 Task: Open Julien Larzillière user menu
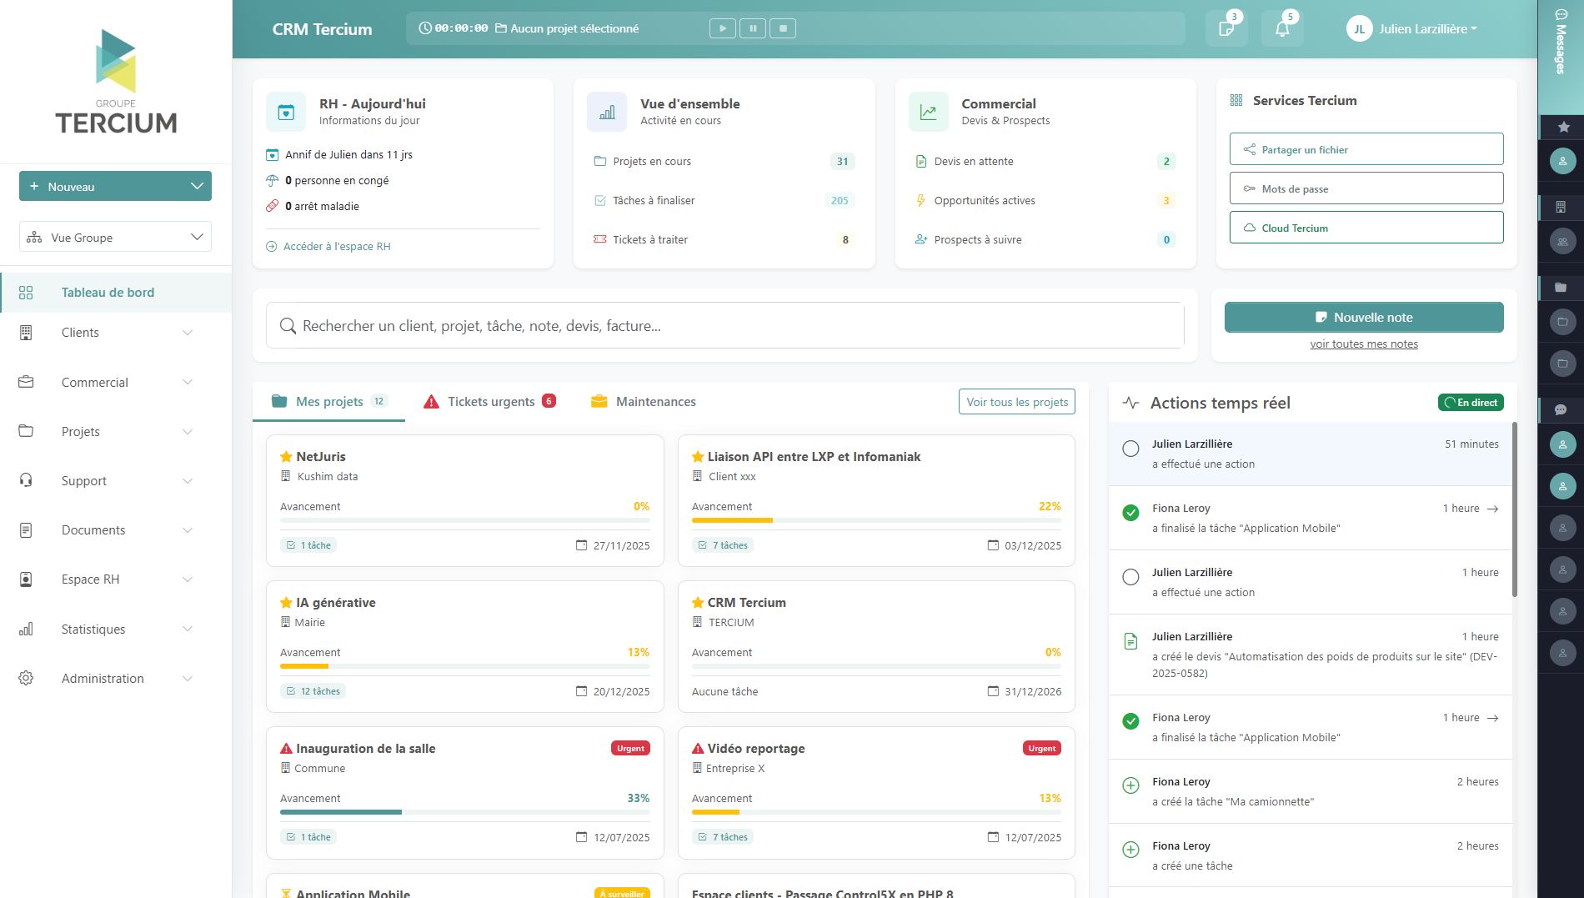pos(1411,29)
